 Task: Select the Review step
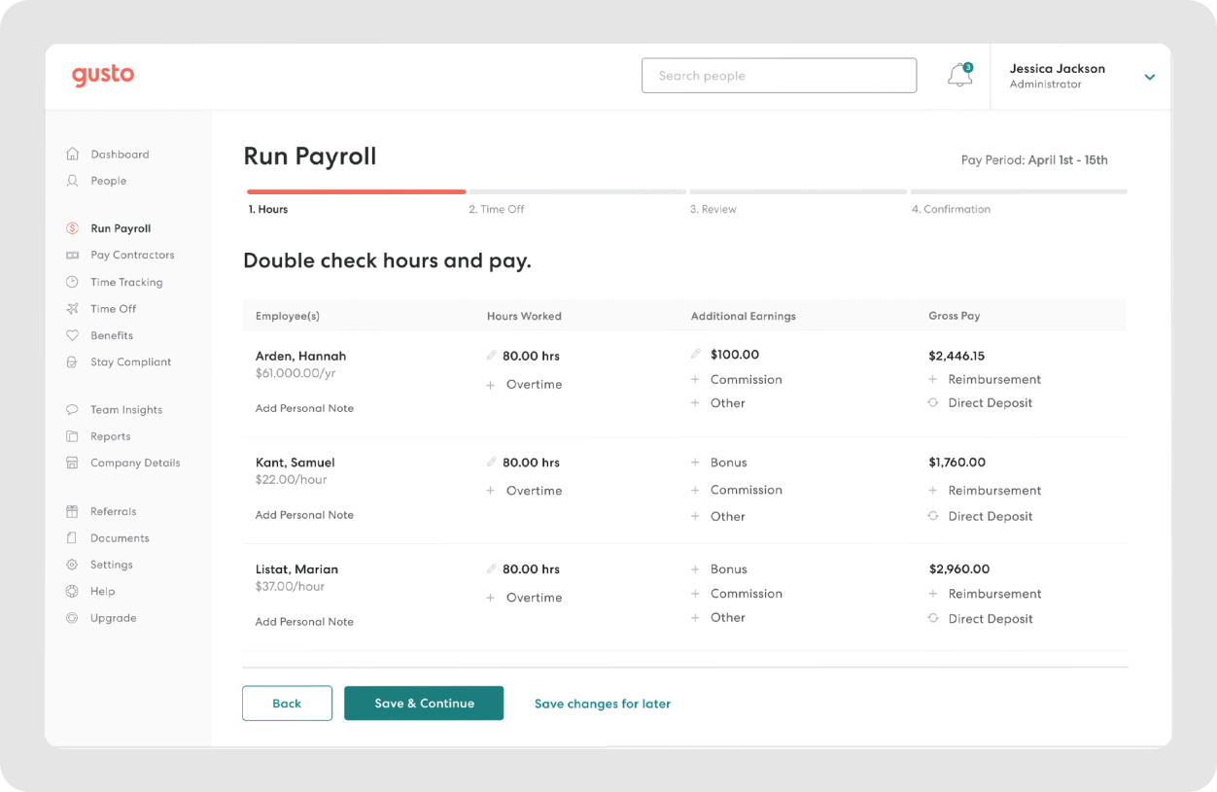(713, 209)
